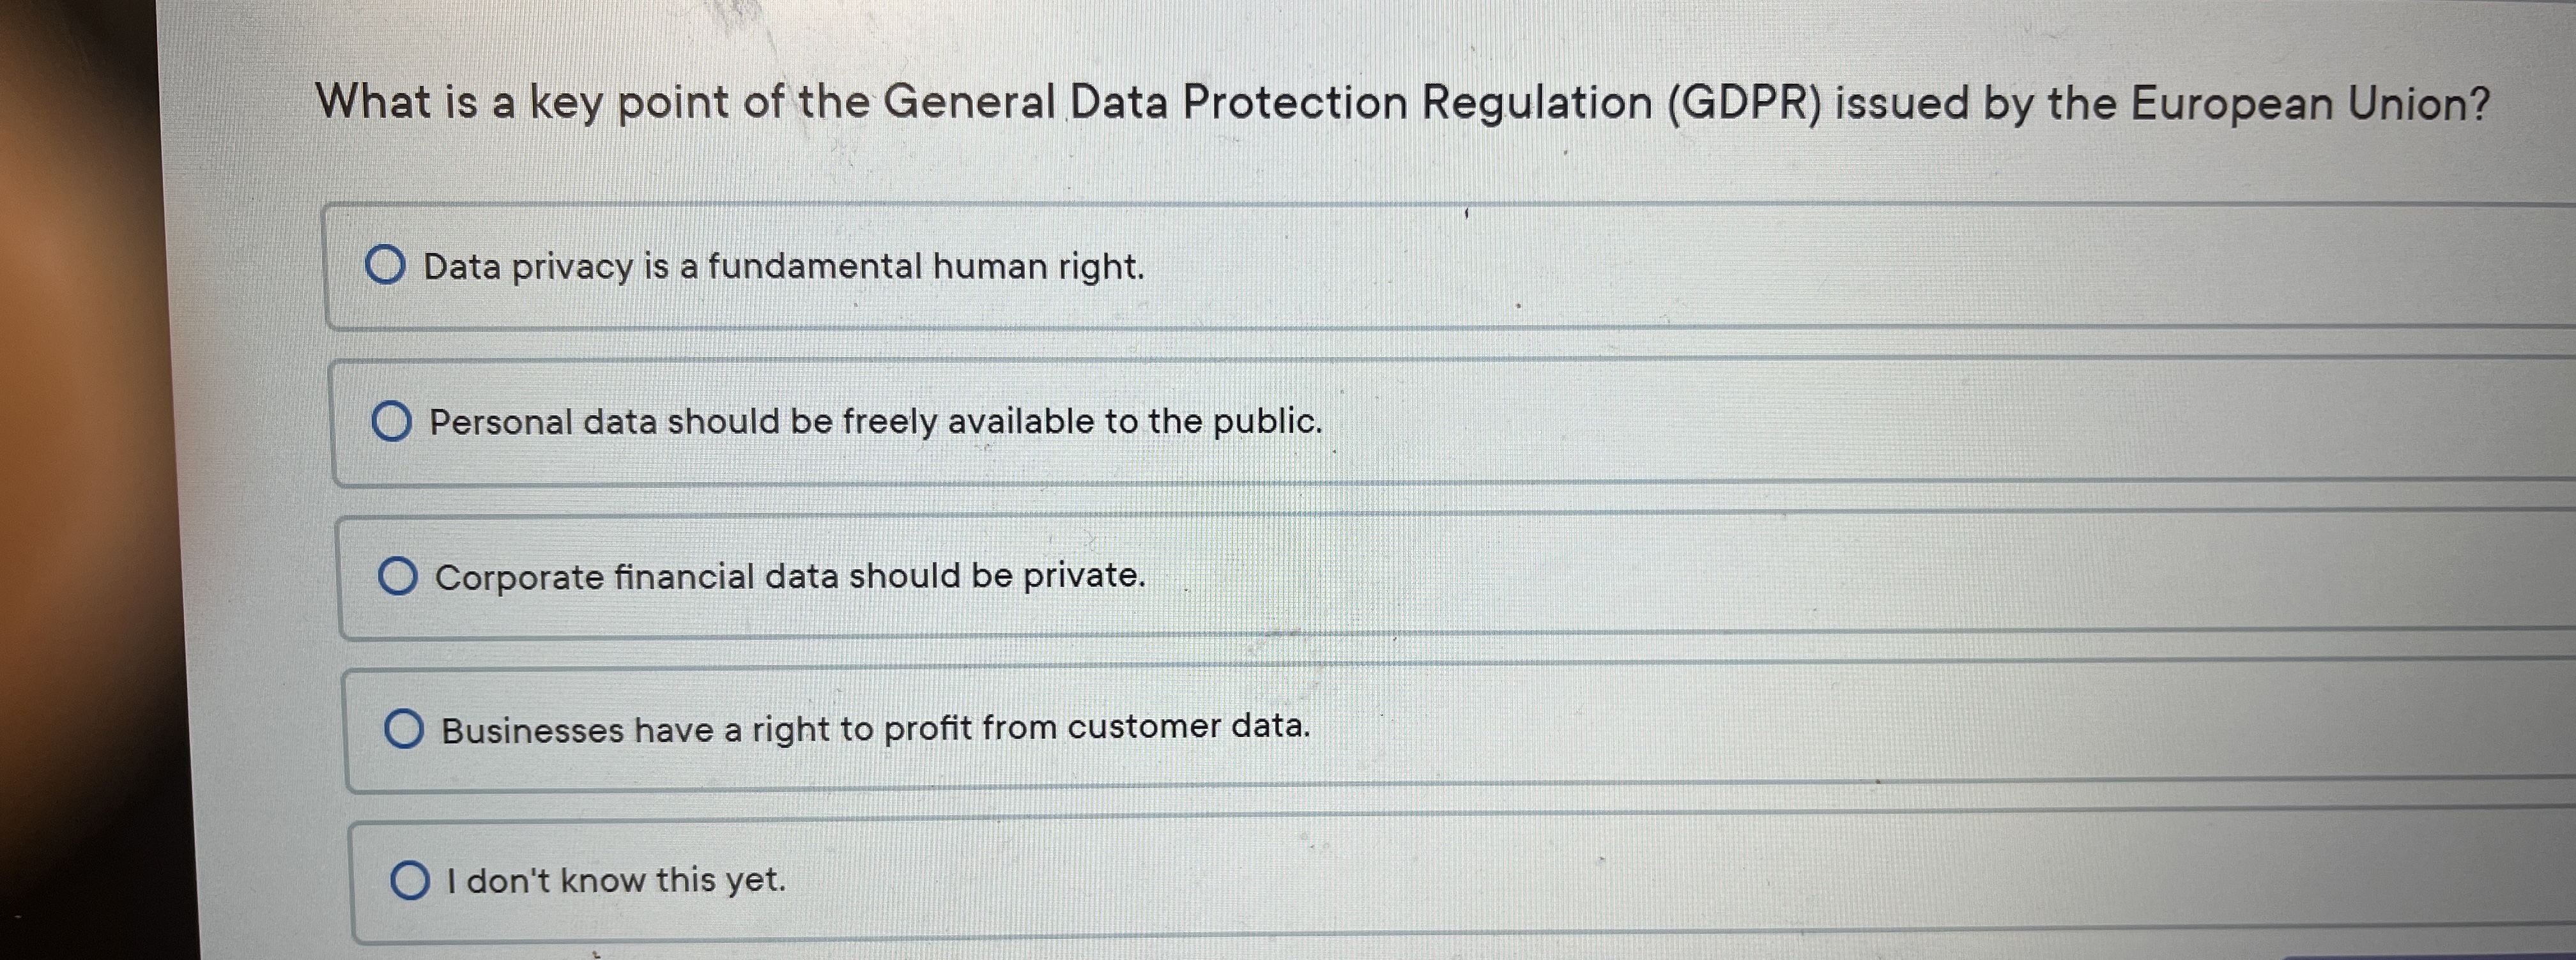Choose the 'Businesses have a right to profit' card
Image resolution: width=2576 pixels, height=960 pixels.
(1200, 729)
